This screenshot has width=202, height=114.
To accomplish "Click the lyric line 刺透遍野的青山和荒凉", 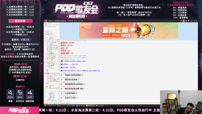I will [x=73, y=84].
